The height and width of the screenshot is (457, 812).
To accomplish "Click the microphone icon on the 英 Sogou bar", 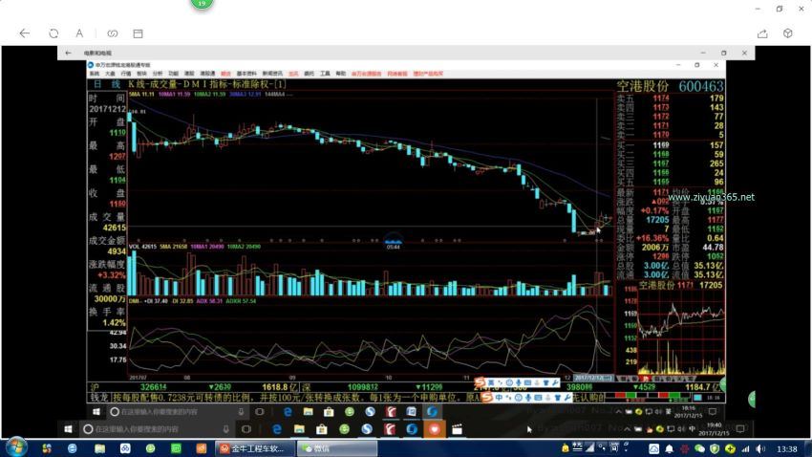I will pyautogui.click(x=519, y=383).
